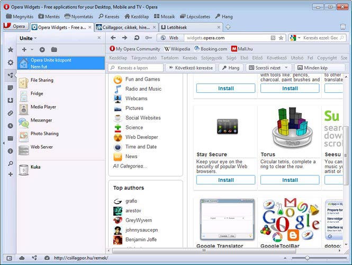Add a new tab with plus button
This screenshot has width=352, height=265.
(228, 27)
